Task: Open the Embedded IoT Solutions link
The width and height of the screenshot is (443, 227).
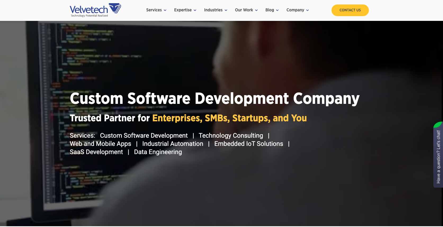Action: 249,144
